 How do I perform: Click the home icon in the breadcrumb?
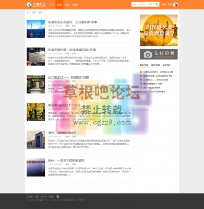pyautogui.click(x=28, y=13)
